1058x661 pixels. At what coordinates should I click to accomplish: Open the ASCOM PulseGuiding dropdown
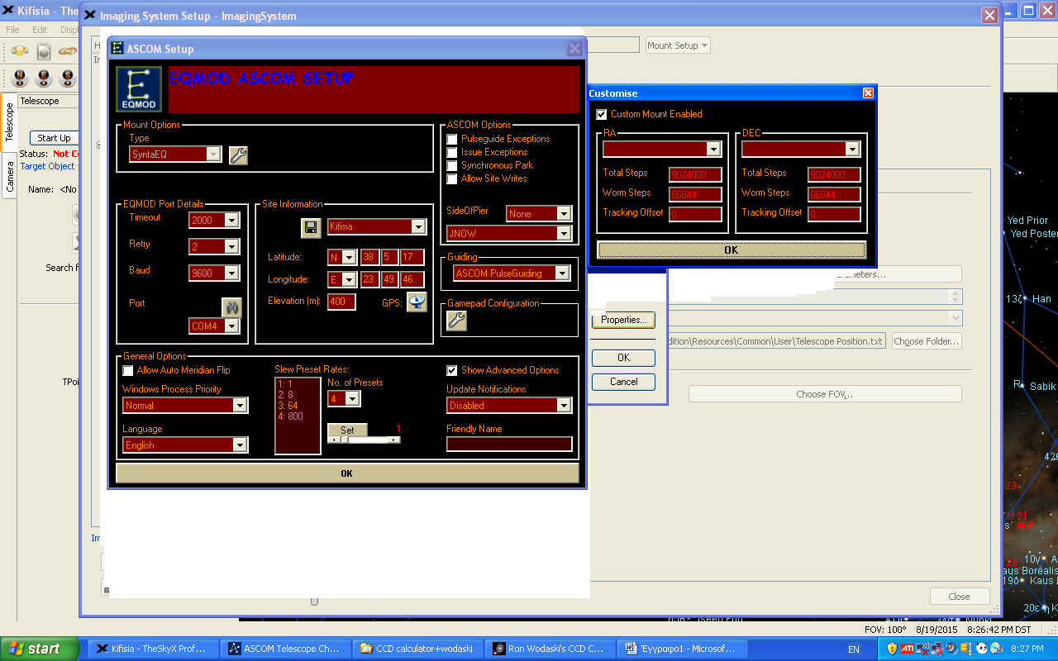(x=564, y=273)
